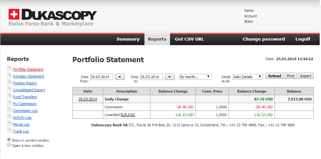Click the 87.76 USD daily change value

pyautogui.click(x=263, y=99)
